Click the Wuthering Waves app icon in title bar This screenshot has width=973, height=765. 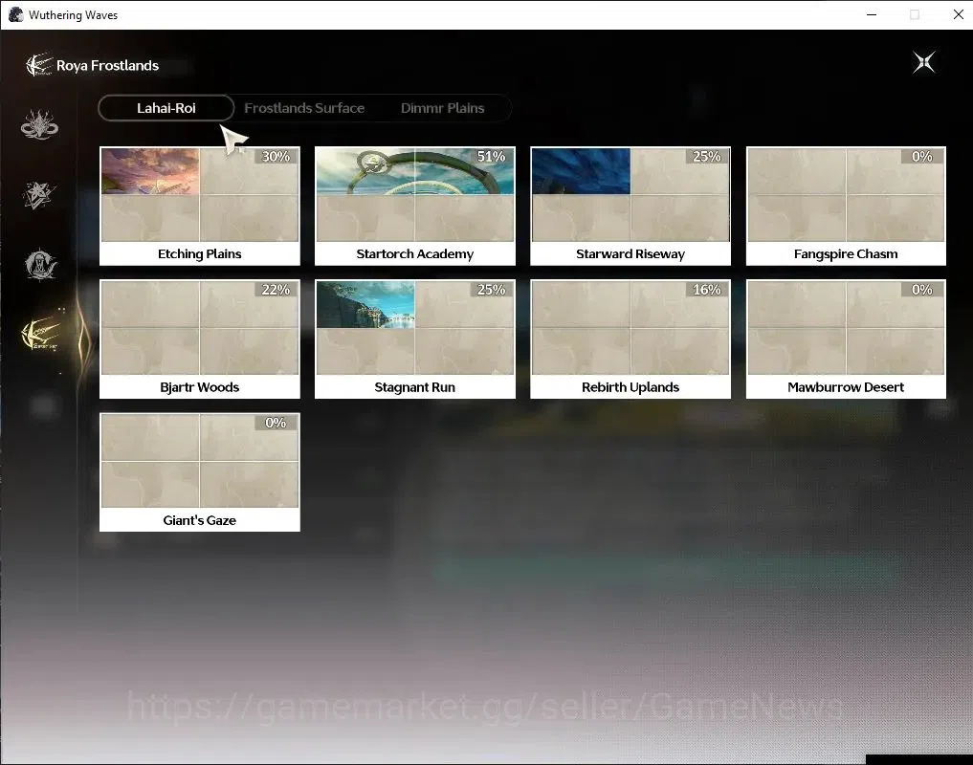point(15,14)
